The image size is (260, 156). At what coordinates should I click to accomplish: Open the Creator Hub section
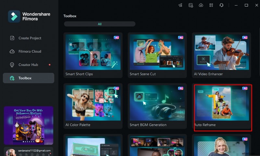(29, 65)
